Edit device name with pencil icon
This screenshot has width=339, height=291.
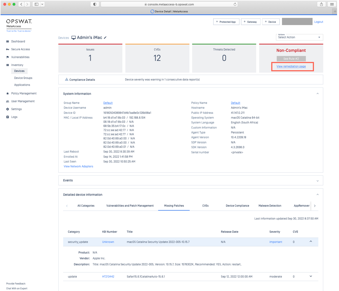click(105, 38)
